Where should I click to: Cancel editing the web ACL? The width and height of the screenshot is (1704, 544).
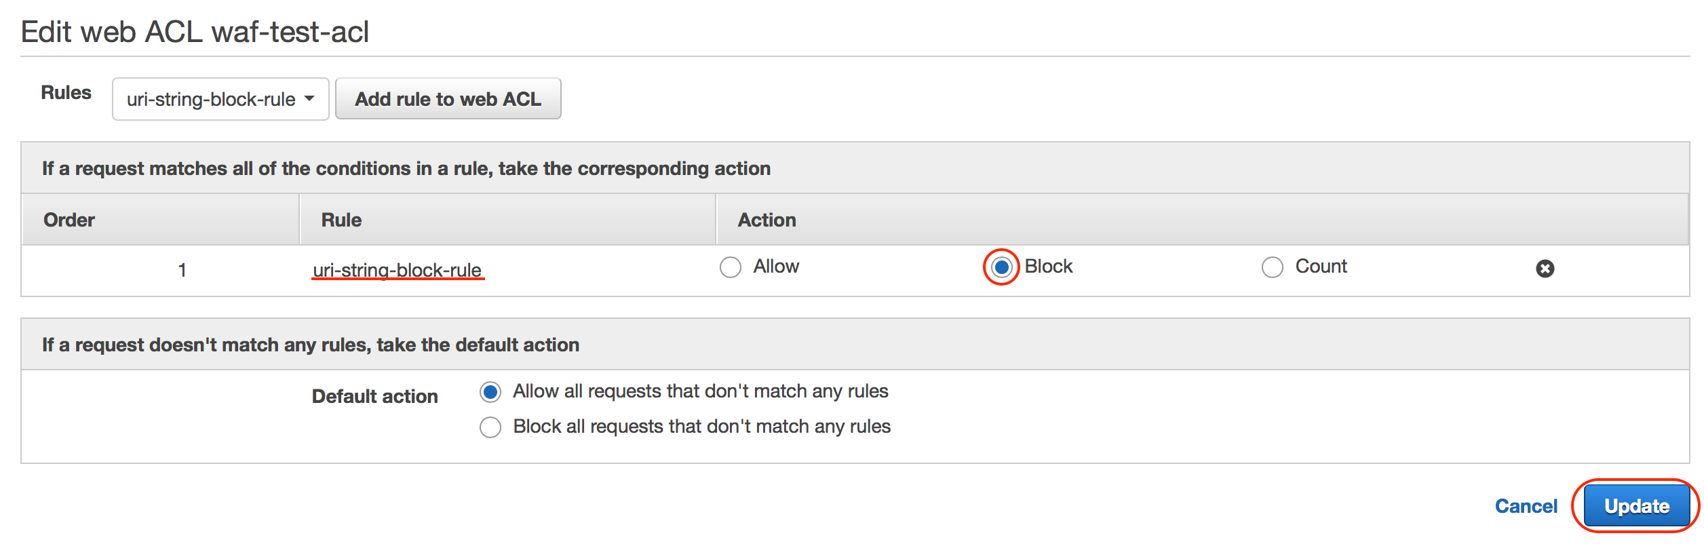[1526, 506]
